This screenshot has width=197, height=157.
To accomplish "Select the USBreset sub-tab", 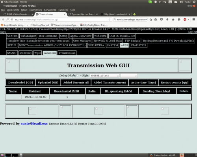I will pyautogui.click(x=26, y=53).
